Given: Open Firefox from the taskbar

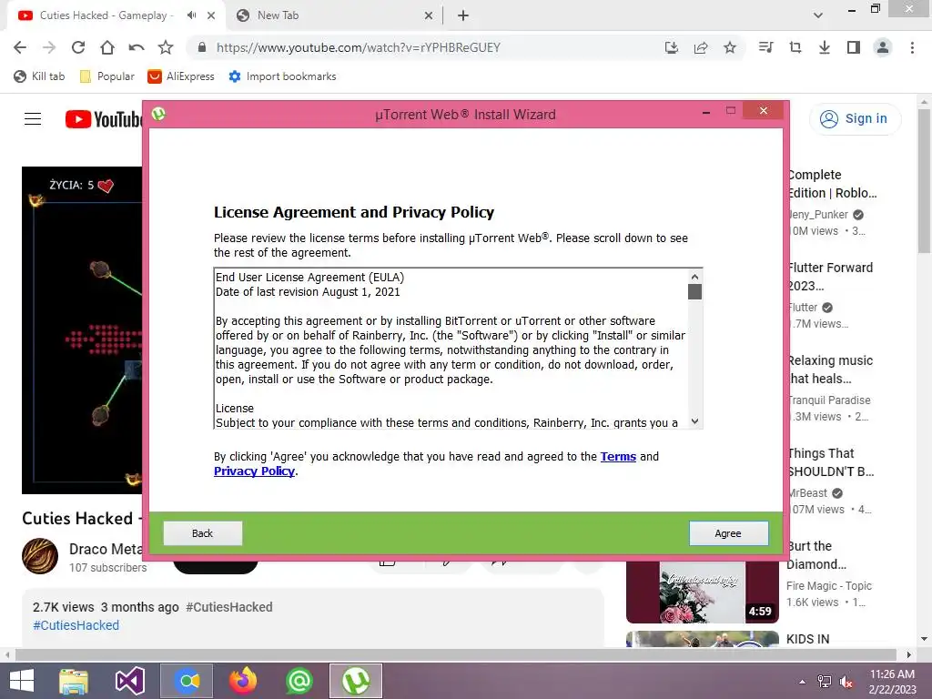Looking at the screenshot, I should click(243, 681).
